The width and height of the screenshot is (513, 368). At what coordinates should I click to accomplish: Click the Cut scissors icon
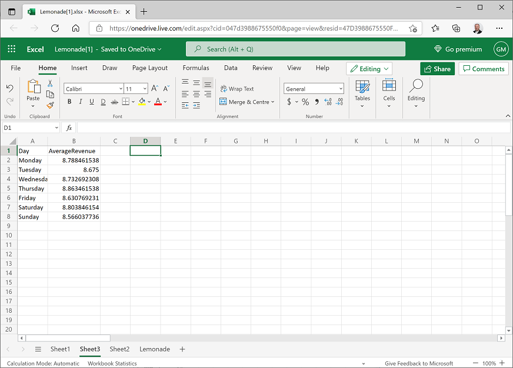(50, 83)
